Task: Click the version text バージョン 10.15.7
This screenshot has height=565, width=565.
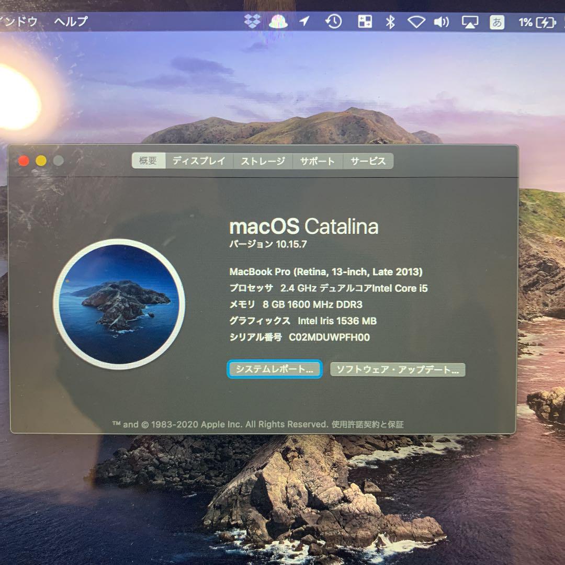Action: pyautogui.click(x=268, y=244)
